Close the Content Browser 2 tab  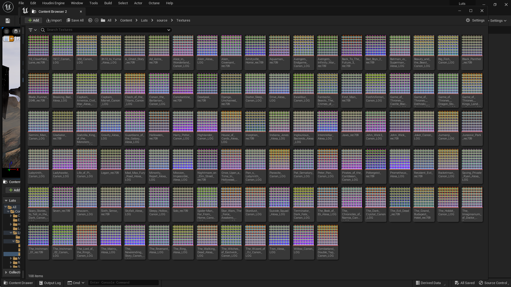[x=81, y=11]
